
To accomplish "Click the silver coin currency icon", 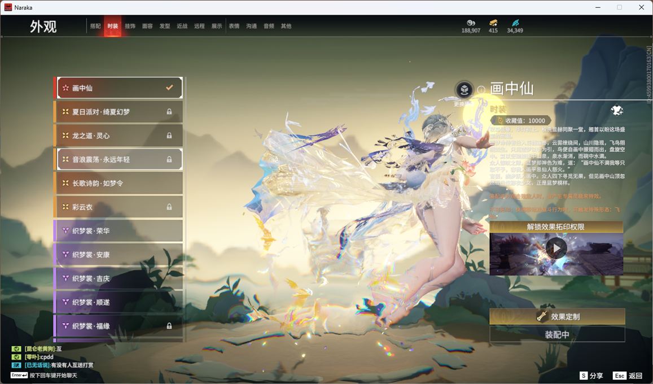I will (471, 23).
